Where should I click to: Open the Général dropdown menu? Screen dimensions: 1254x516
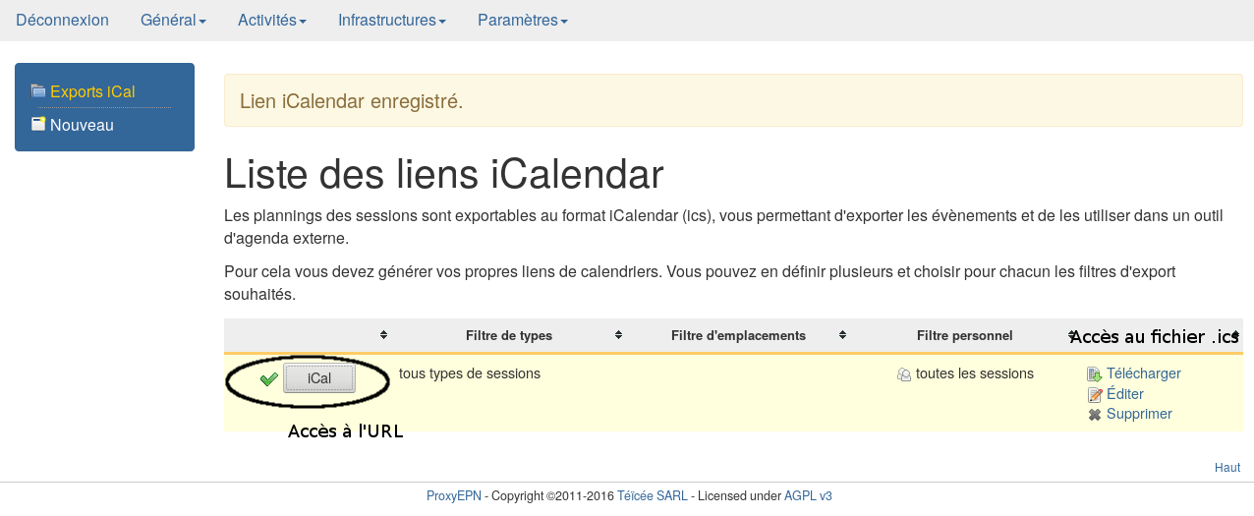pyautogui.click(x=173, y=21)
